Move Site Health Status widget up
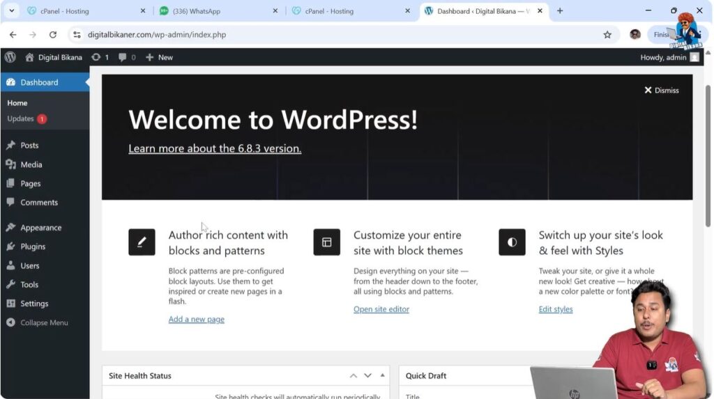This screenshot has height=399, width=714. click(354, 376)
